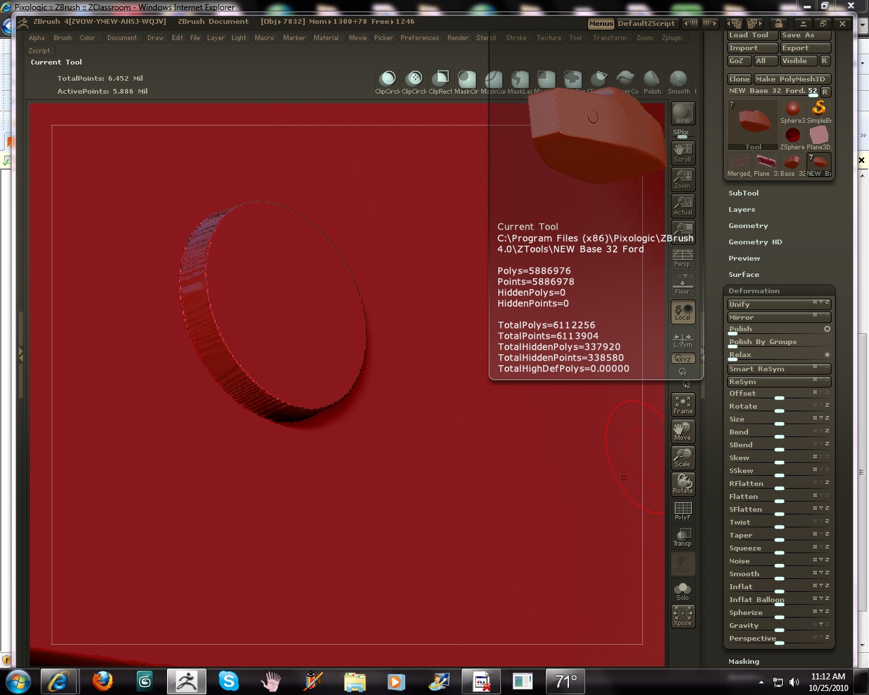Select the Plane3D tool thumbnail
869x695 pixels.
(819, 138)
